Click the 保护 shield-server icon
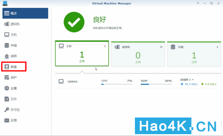The height and width of the screenshot is (136, 223). click(x=7, y=78)
